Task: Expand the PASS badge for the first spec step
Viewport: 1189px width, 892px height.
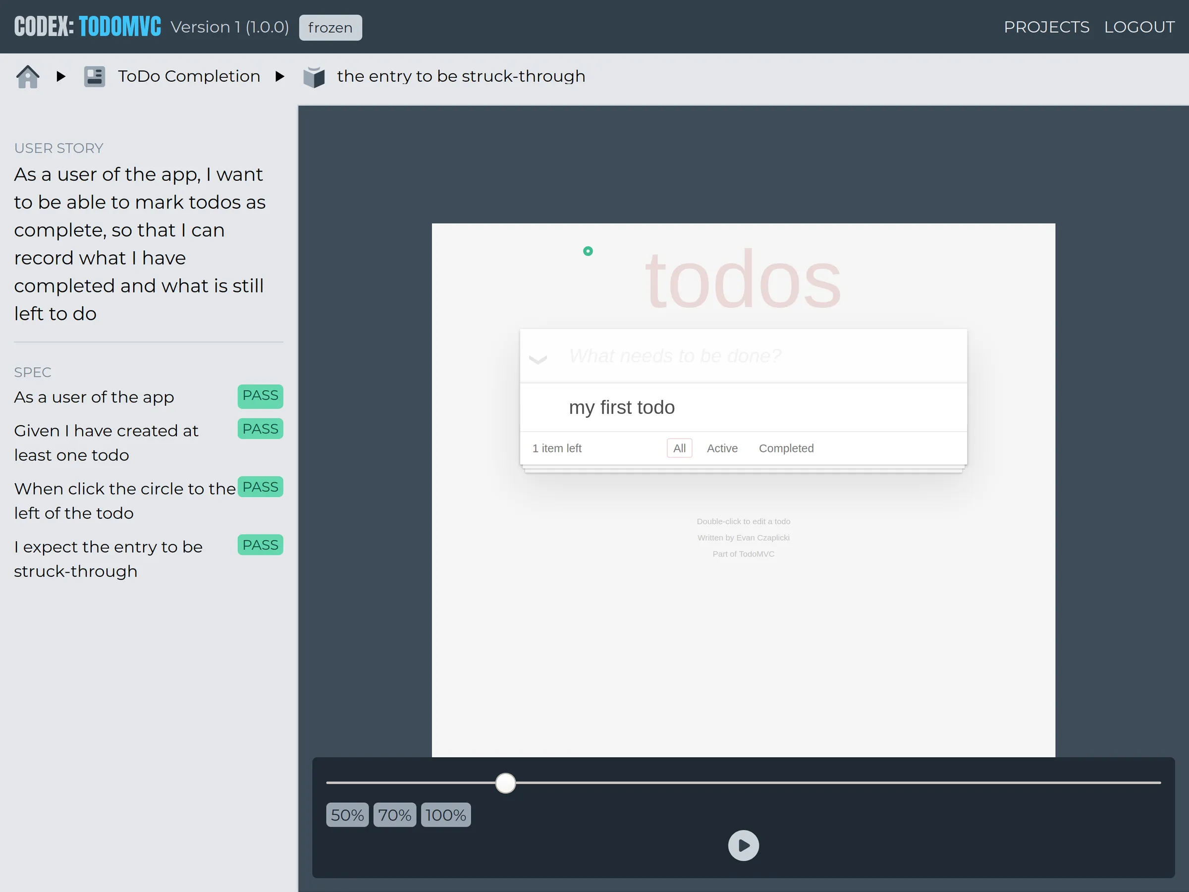Action: [x=260, y=396]
